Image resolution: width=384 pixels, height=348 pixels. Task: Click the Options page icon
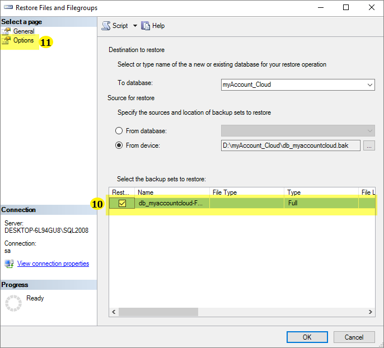click(6, 40)
